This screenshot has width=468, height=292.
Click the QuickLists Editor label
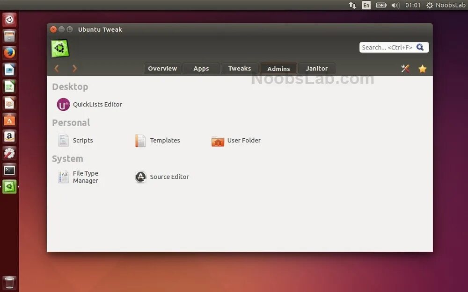98,105
